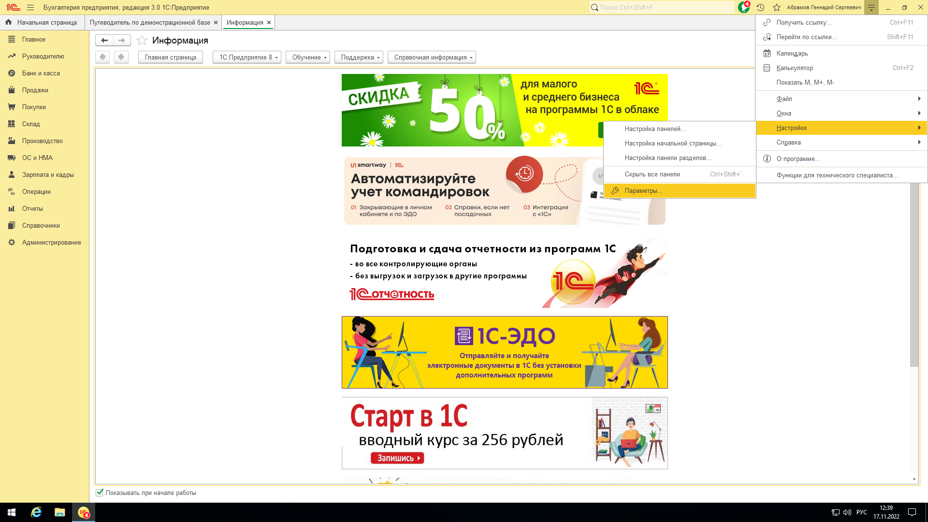The width and height of the screenshot is (928, 522).
Task: Open Калькулятор from the menu
Action: tap(841, 68)
